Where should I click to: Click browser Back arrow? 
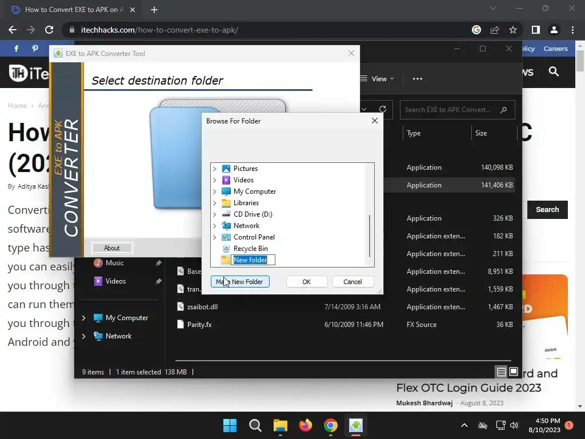[x=13, y=30]
